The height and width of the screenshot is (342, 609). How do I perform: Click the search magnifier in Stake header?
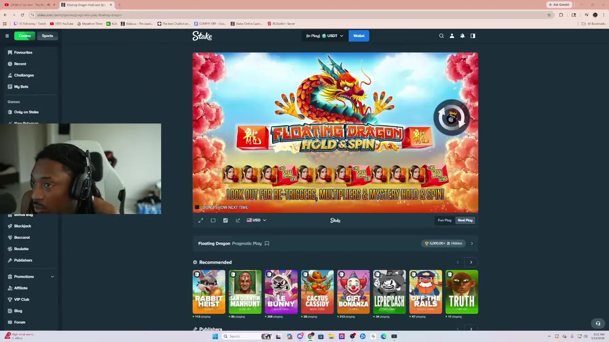click(441, 36)
